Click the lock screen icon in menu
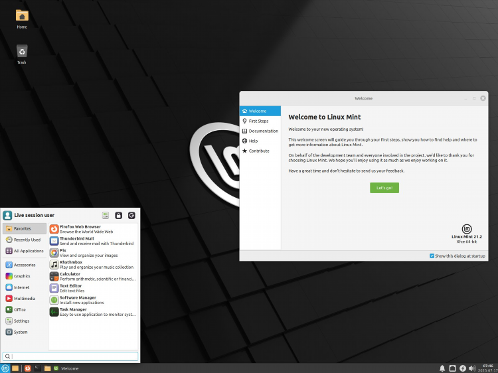Screen dimensions: 498x373 coord(118,216)
